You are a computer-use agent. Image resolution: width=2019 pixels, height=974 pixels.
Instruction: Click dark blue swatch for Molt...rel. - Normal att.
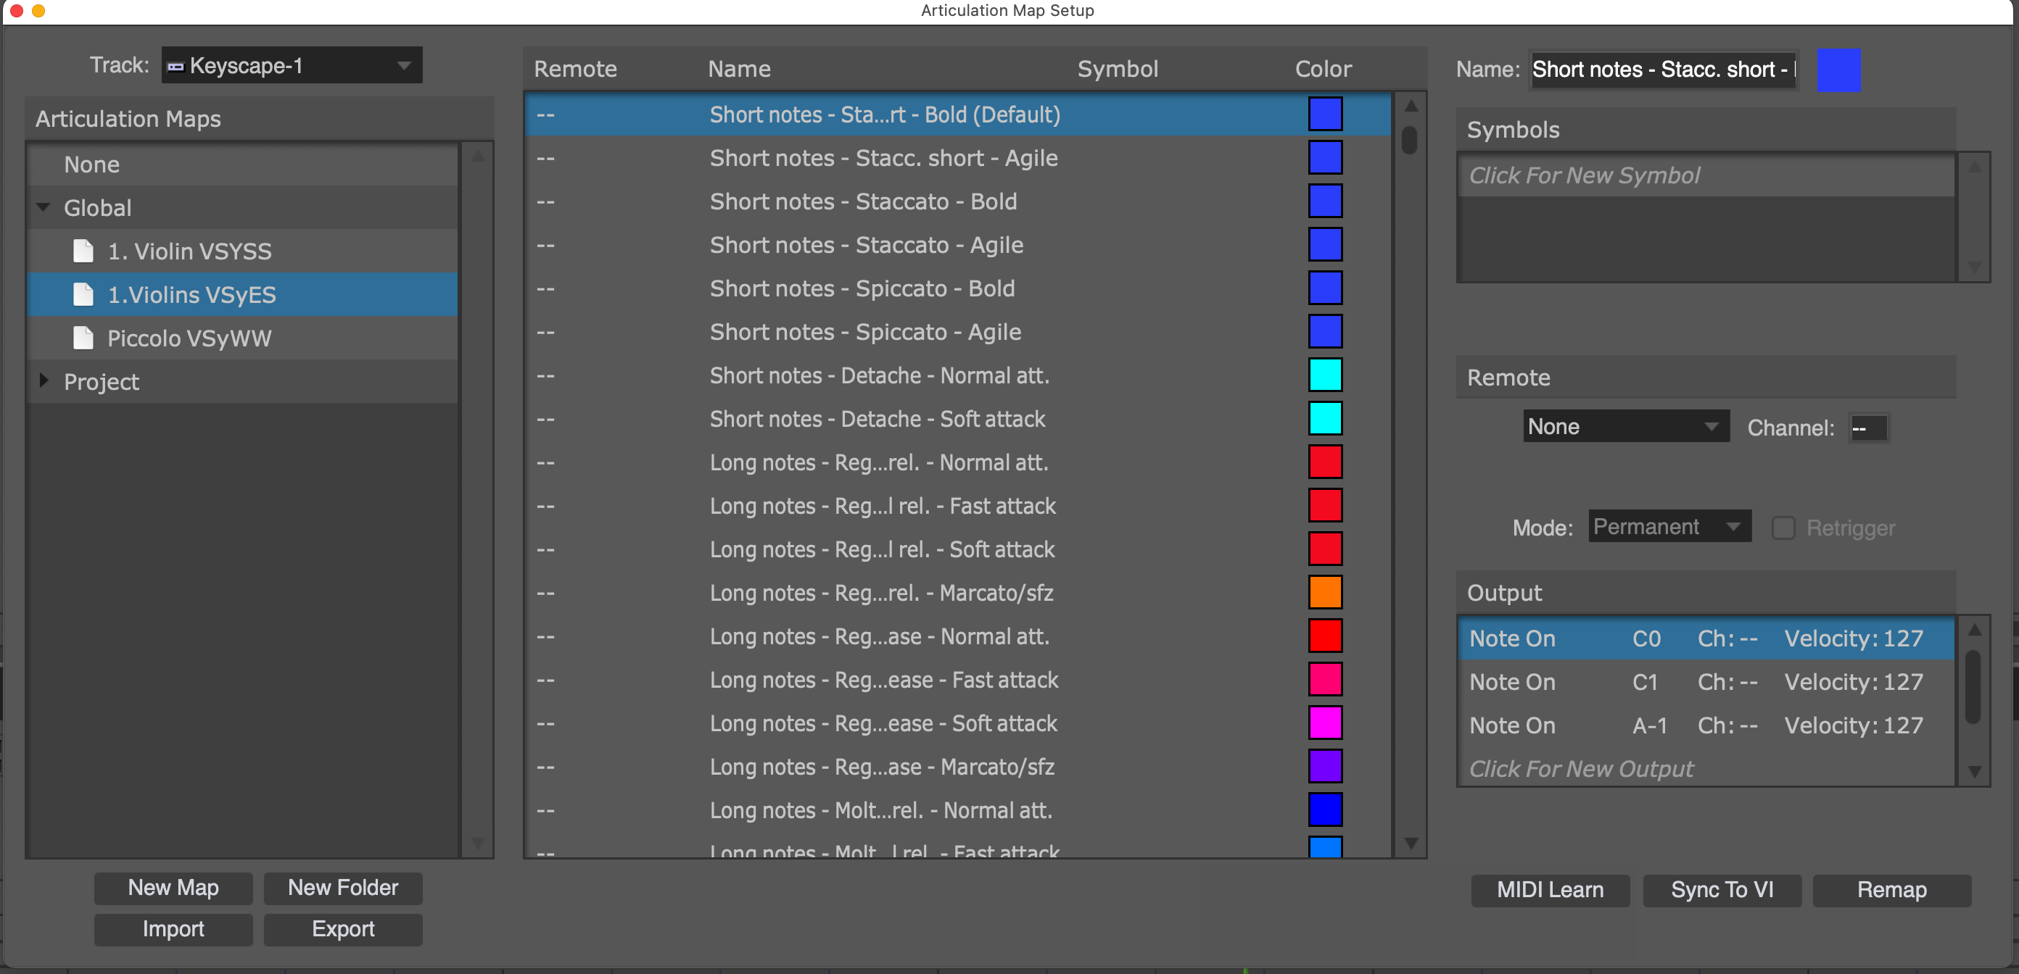pos(1324,809)
